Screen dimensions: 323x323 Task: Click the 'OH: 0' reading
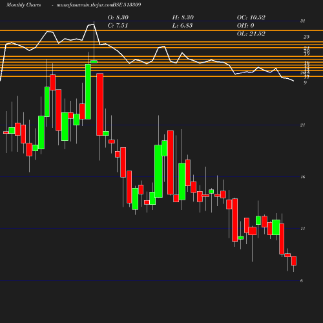[x=245, y=26]
